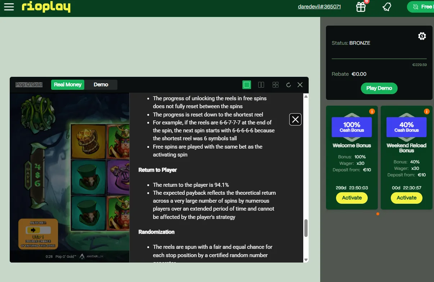Open status panel settings gear icon
Screen dimensions: 434x282
point(422,36)
